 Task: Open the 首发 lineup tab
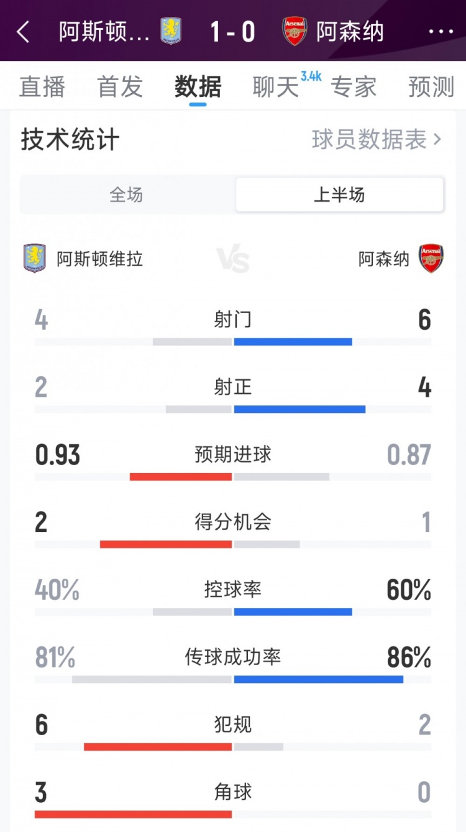[x=120, y=88]
